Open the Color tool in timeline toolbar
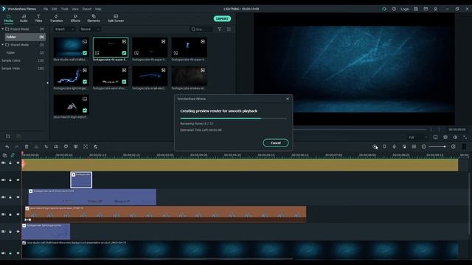This screenshot has width=472, height=265. pyautogui.click(x=66, y=146)
